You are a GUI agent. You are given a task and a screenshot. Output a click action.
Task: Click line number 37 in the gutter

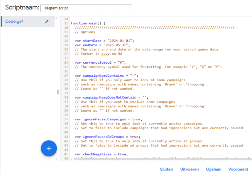(x=66, y=119)
